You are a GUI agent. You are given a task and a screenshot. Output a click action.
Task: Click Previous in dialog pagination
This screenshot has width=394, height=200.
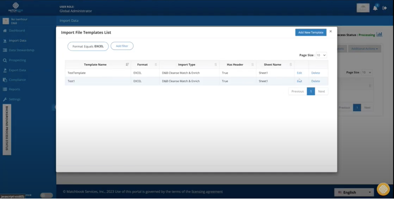click(298, 91)
